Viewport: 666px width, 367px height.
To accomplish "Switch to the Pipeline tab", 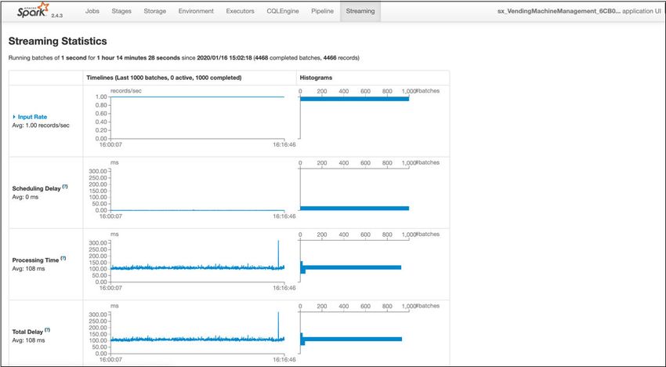I will tap(322, 11).
